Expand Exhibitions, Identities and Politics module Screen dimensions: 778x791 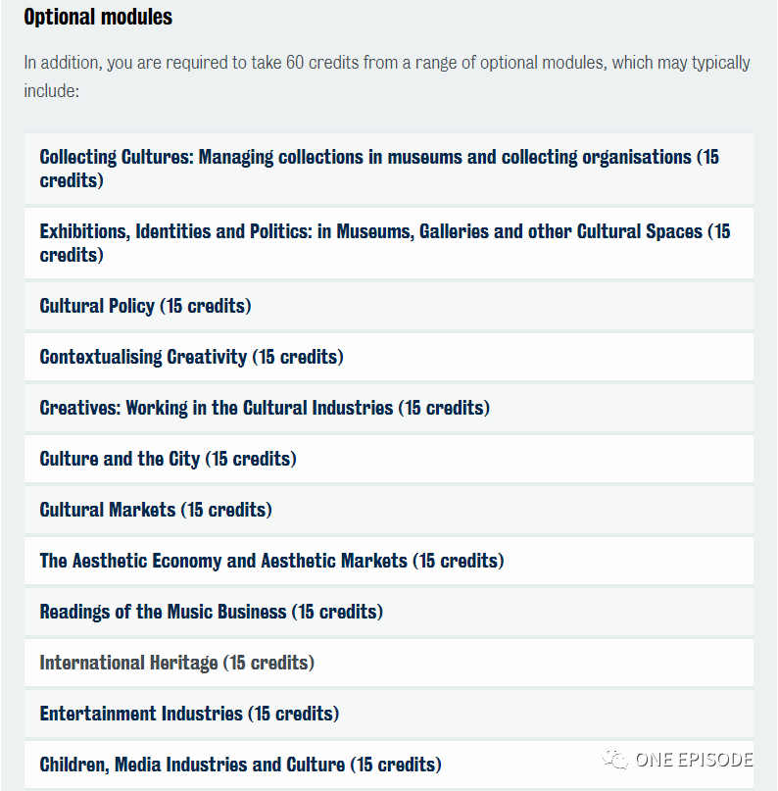388,243
